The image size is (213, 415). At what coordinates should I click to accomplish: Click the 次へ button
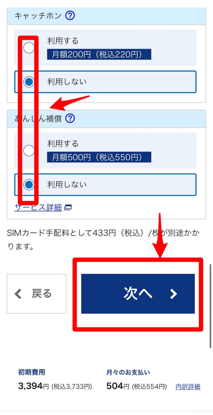(x=138, y=294)
